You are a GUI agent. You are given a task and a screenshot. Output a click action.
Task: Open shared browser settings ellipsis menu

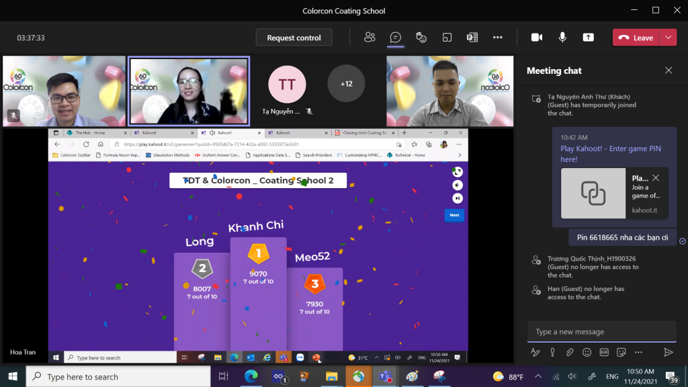(x=459, y=144)
